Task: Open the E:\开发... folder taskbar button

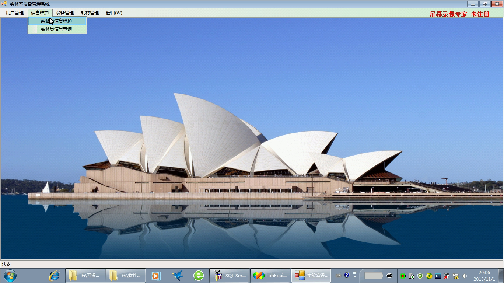Action: coord(85,275)
